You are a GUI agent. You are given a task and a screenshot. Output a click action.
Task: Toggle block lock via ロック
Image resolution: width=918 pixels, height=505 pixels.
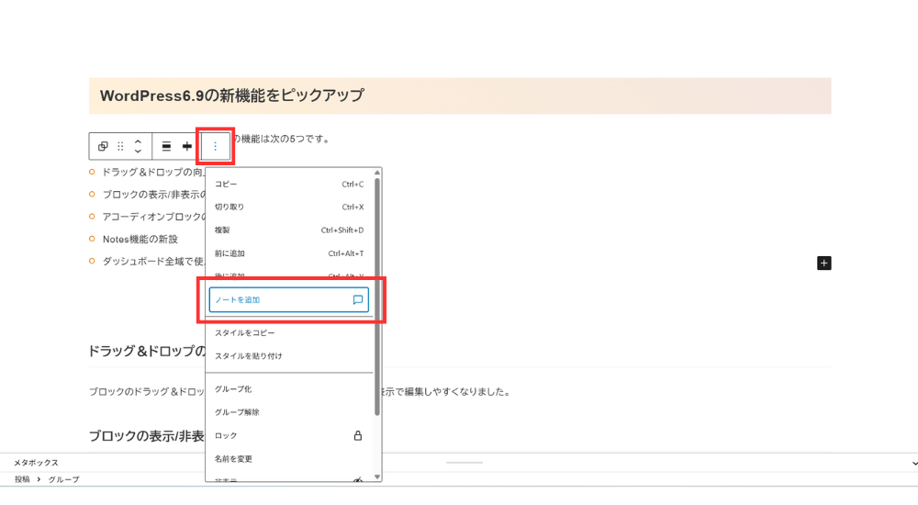pyautogui.click(x=227, y=435)
